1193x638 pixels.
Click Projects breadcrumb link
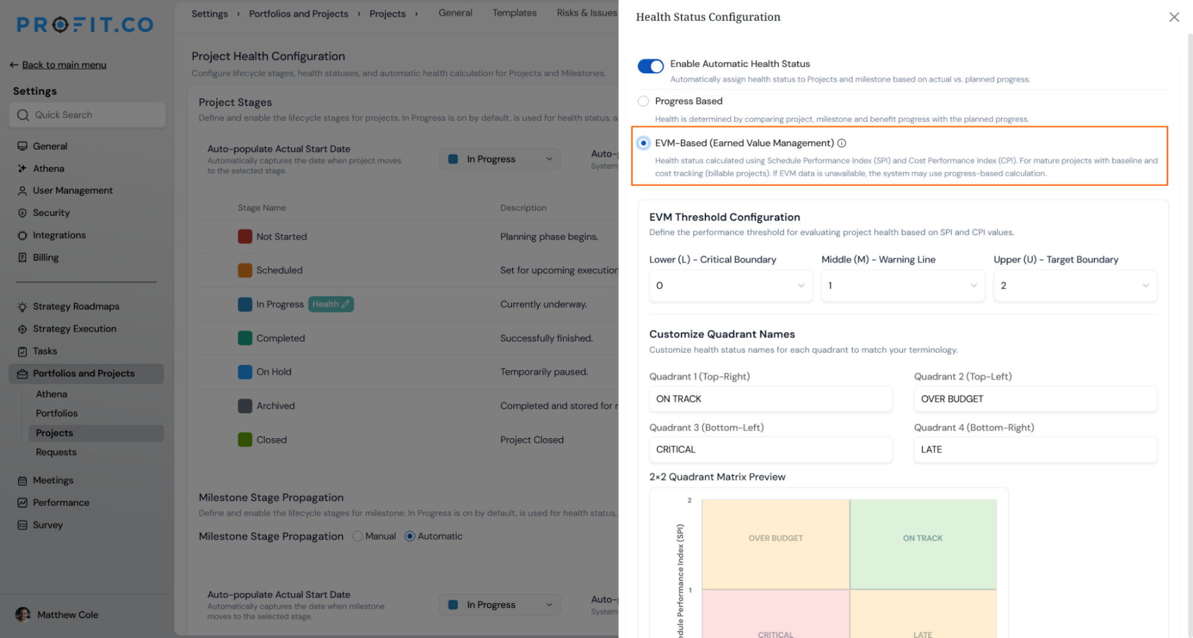[387, 14]
